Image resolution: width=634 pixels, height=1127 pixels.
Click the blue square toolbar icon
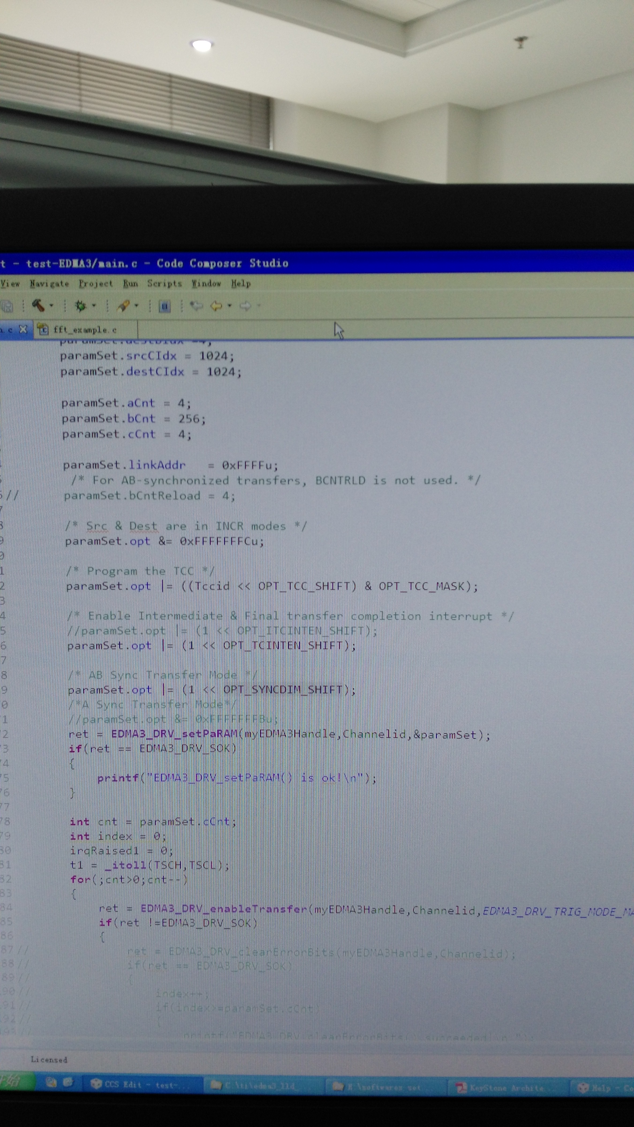point(164,306)
